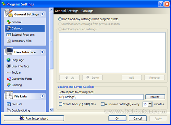Click the Catalogs scanner icon

[8, 28]
